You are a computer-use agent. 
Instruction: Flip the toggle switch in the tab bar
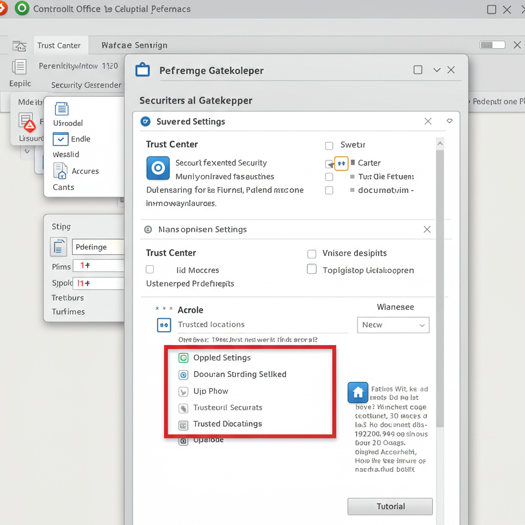492,45
